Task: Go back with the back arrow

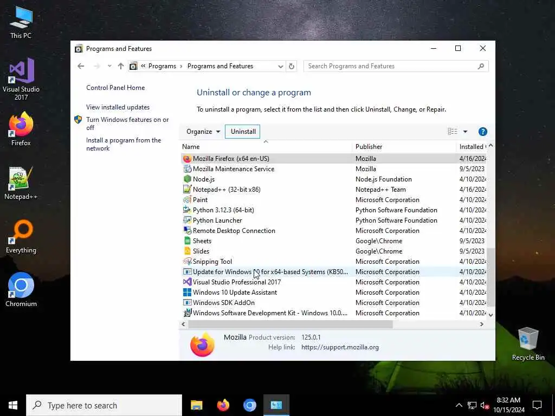Action: (81, 66)
